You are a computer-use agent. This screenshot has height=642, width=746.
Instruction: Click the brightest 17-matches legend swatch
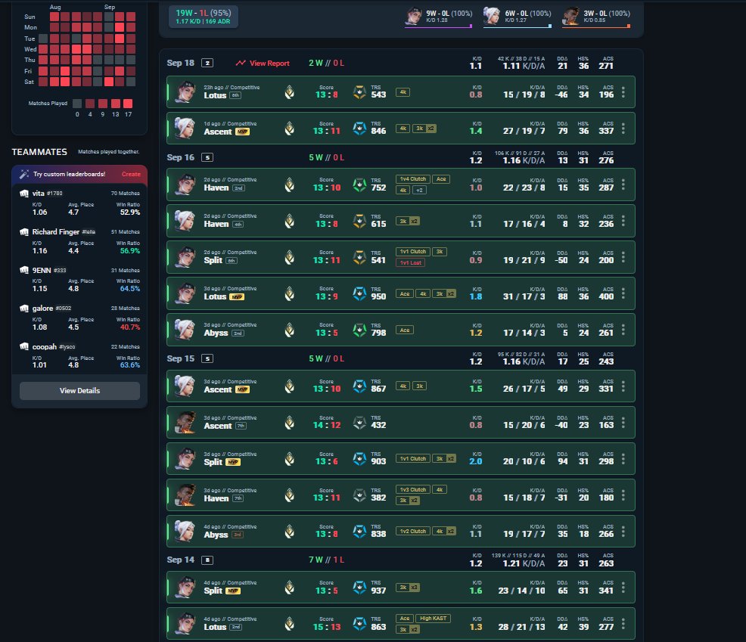pos(128,104)
